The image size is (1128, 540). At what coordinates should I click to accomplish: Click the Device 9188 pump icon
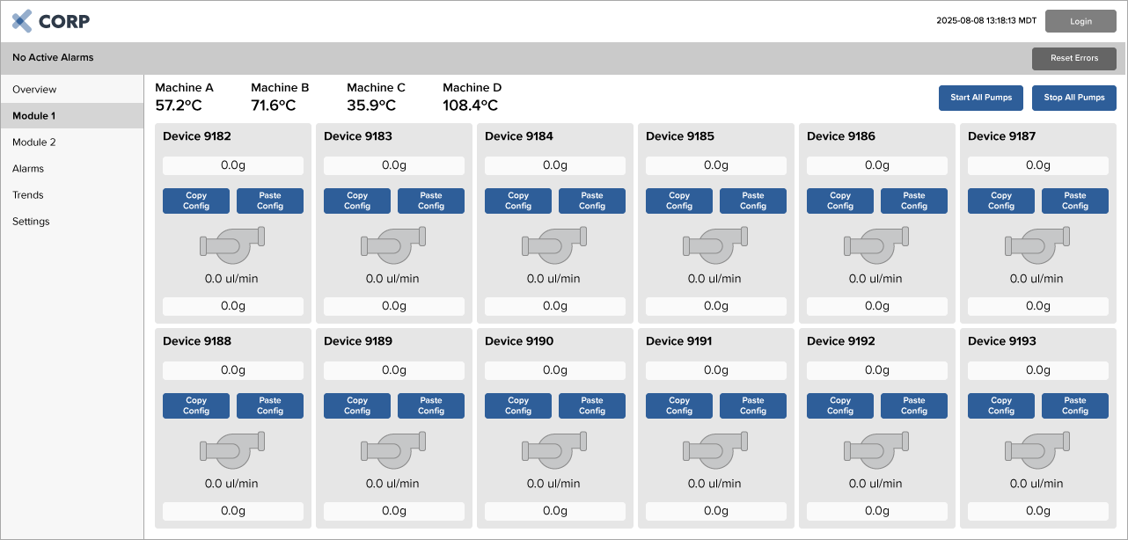(232, 450)
